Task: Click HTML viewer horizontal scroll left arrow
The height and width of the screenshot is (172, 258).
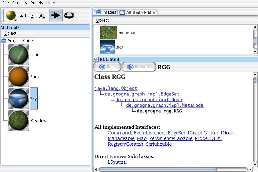Action: [x=96, y=169]
